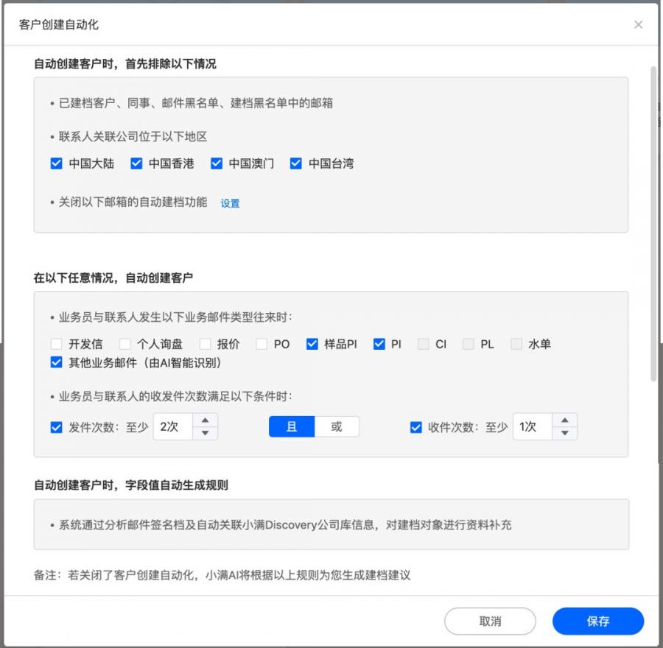
Task: Uncheck the 中国大陆 region checkbox
Action: [x=56, y=163]
